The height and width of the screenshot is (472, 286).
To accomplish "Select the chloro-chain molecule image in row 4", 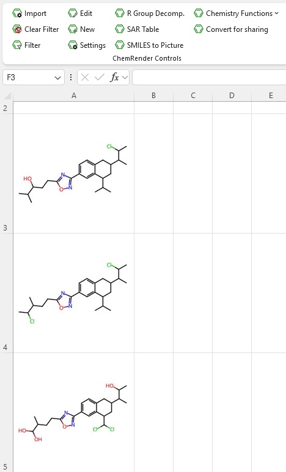I will pyautogui.click(x=73, y=292).
